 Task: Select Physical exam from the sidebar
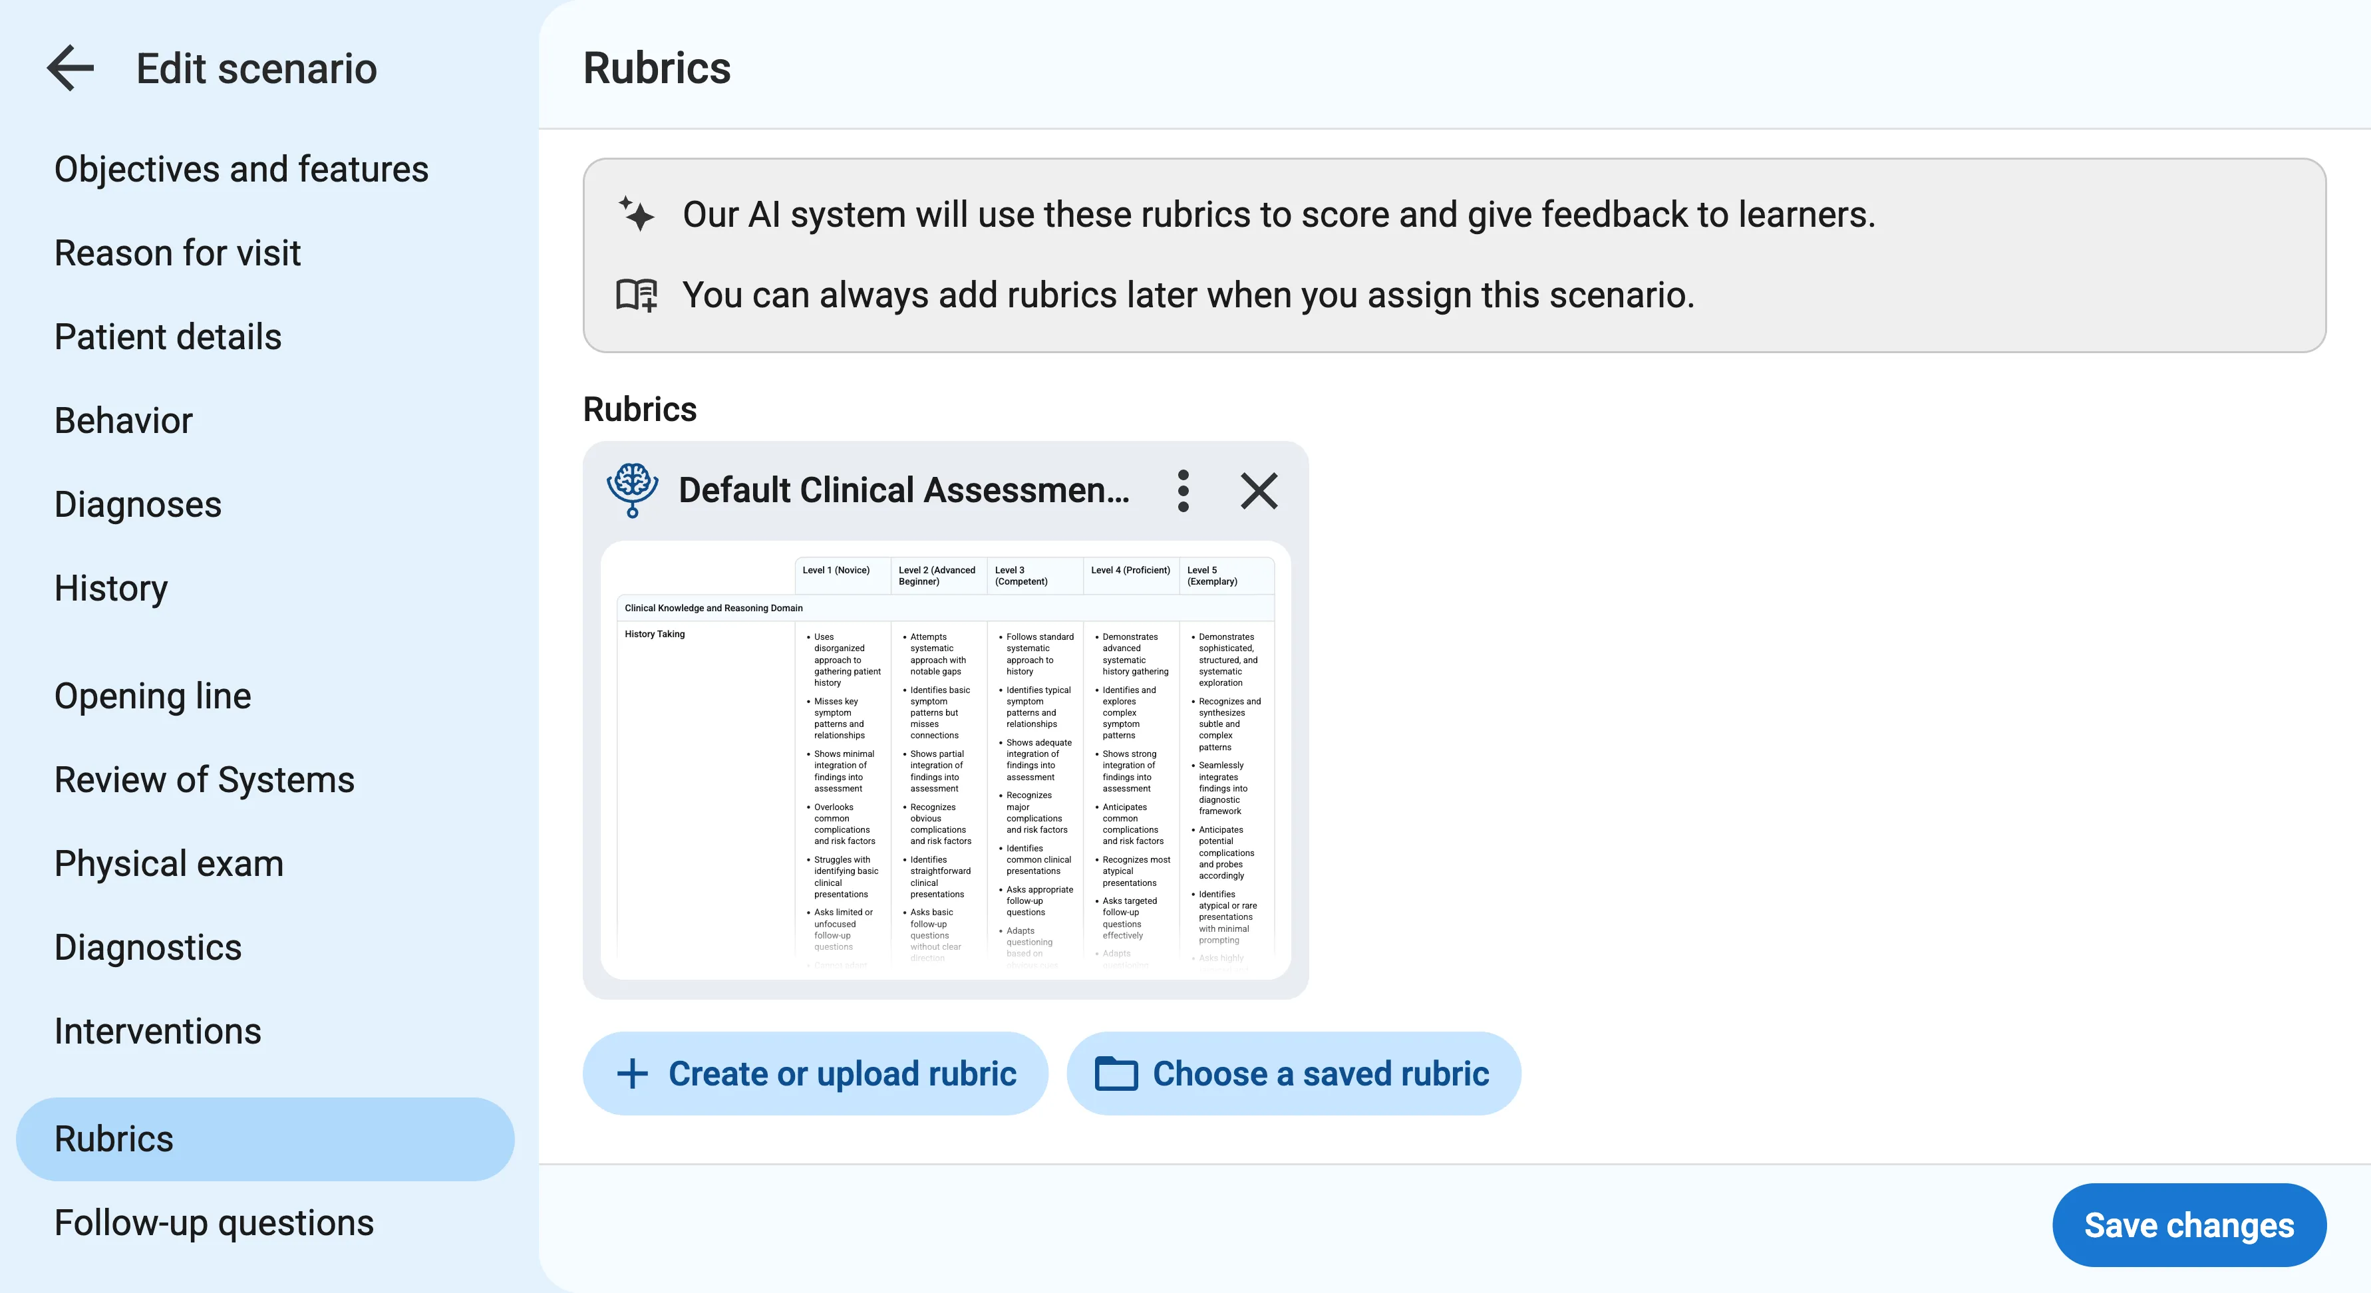(x=168, y=863)
